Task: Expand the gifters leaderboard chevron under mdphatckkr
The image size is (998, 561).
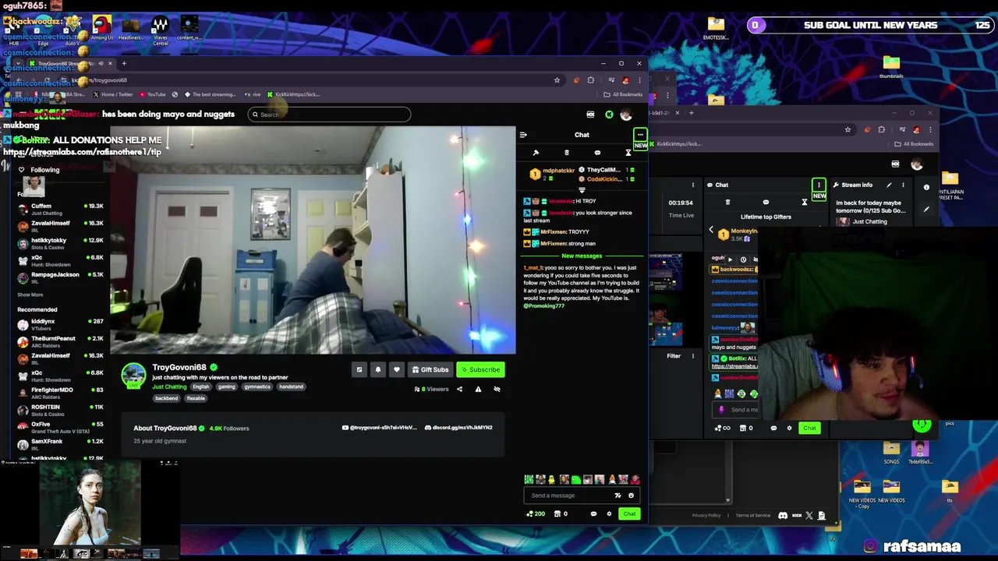Action: click(582, 190)
